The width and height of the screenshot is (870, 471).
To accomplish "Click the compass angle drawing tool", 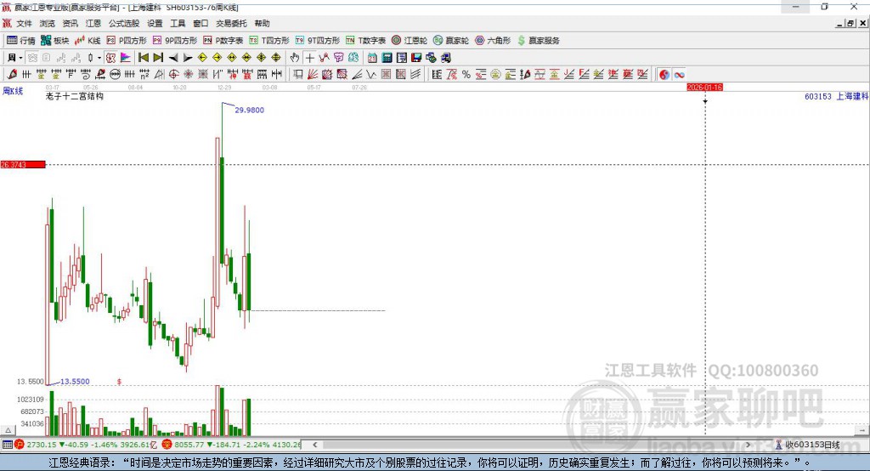I will 159,75.
